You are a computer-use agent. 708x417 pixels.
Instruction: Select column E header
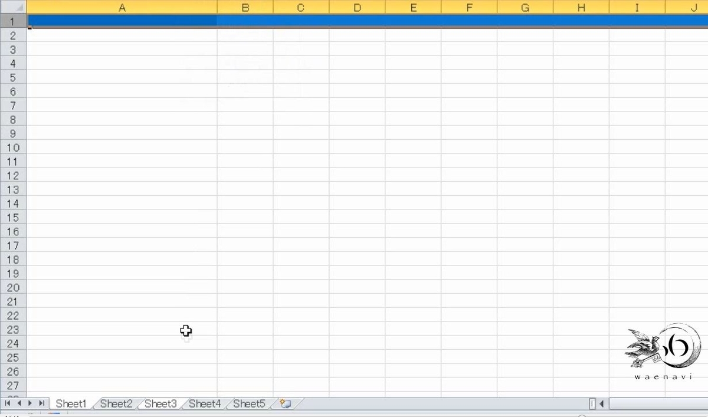413,7
